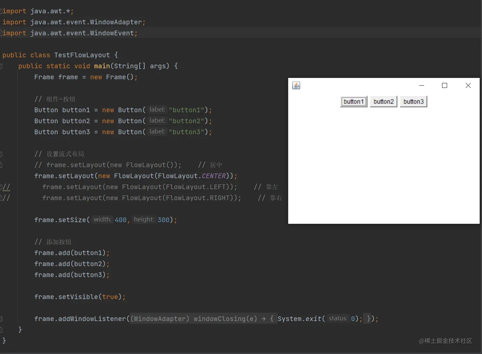Click the frame.add(button1) statement

pos(72,253)
